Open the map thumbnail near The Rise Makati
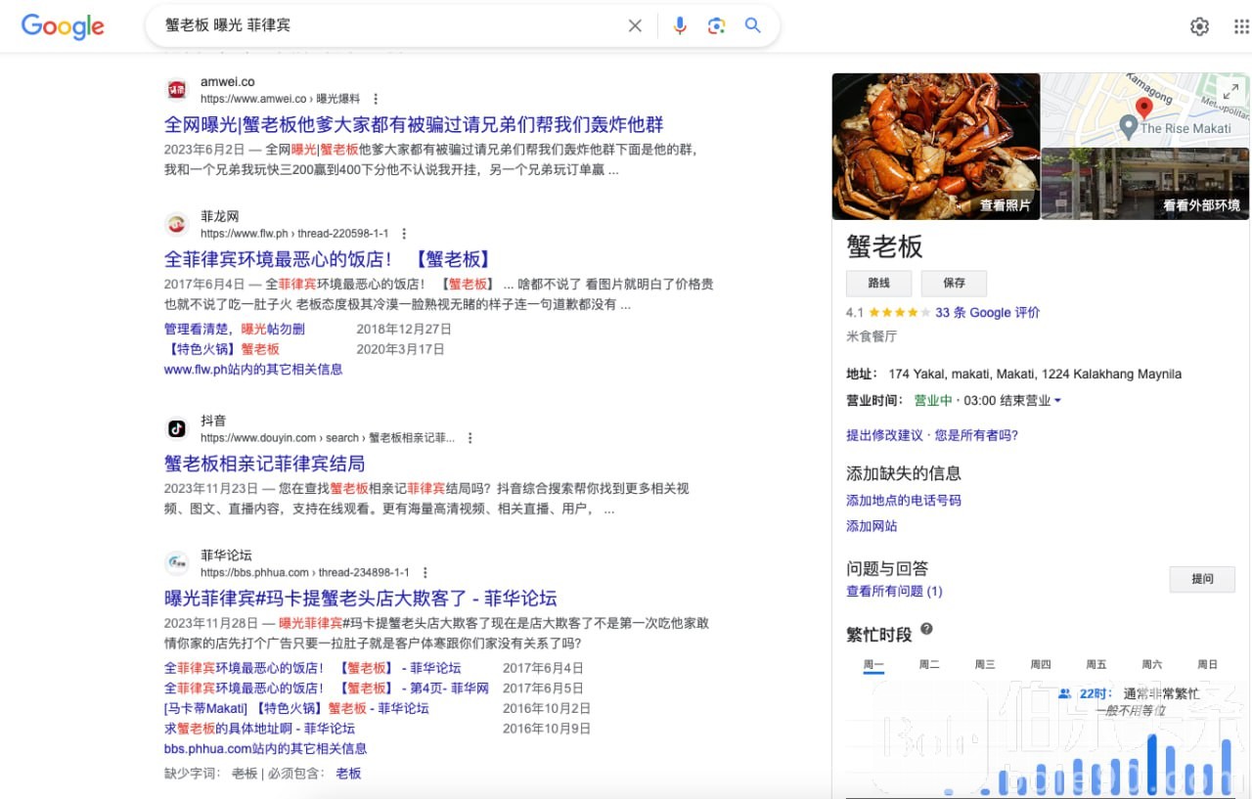This screenshot has width=1252, height=799. [x=1145, y=109]
